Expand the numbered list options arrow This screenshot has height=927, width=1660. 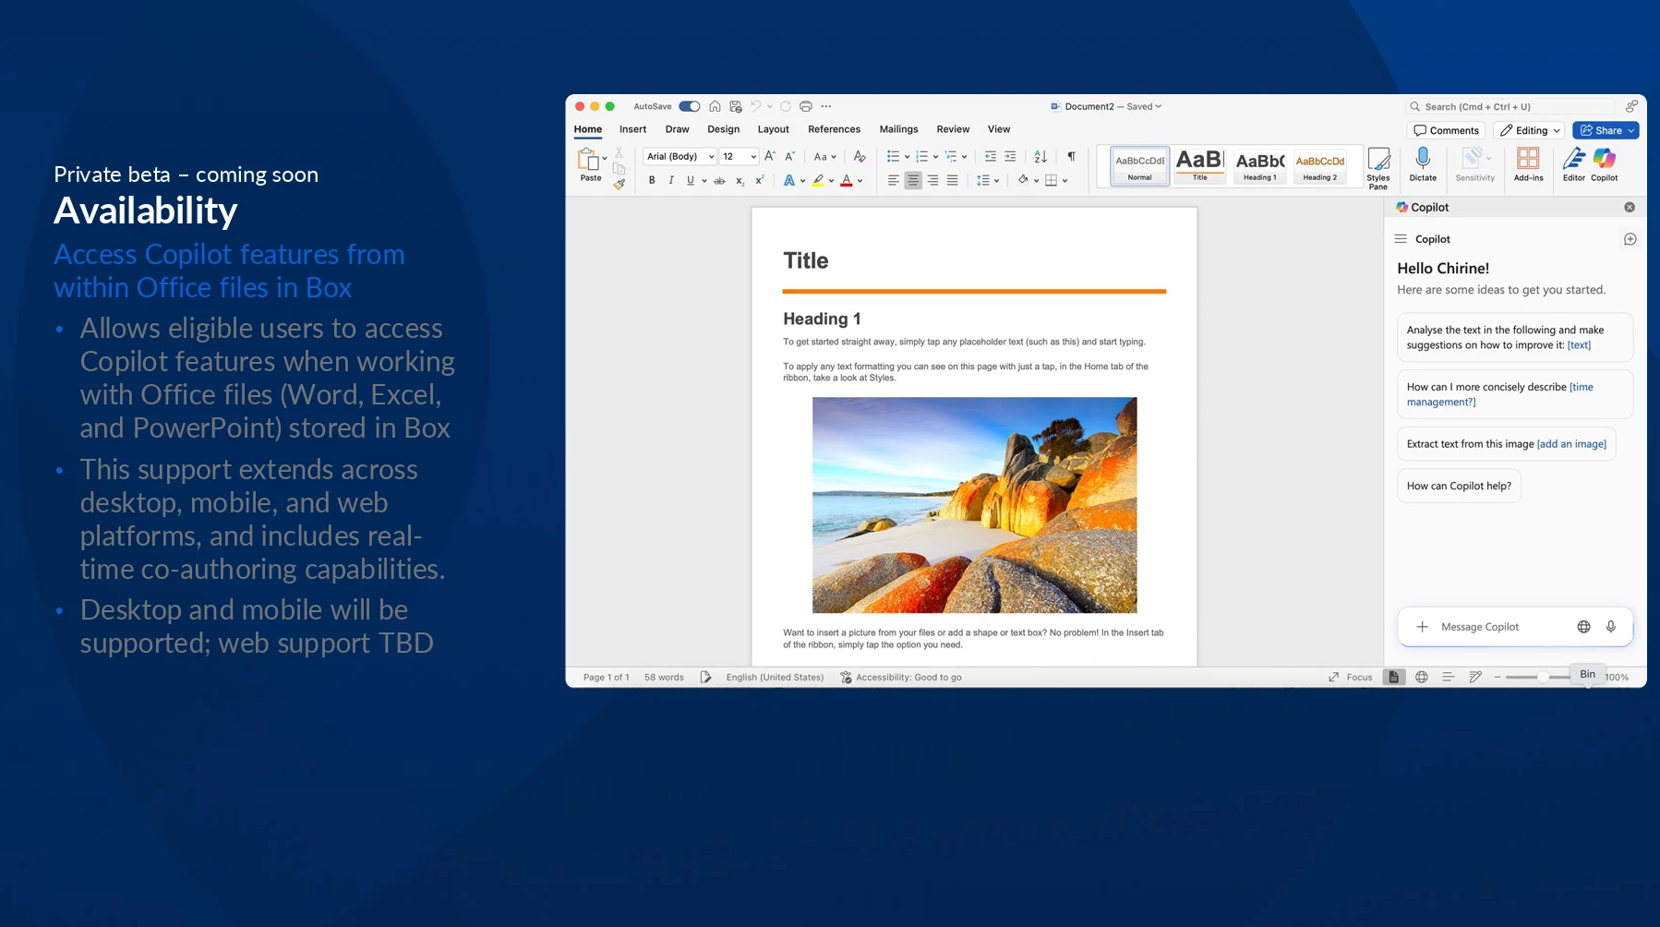(935, 157)
